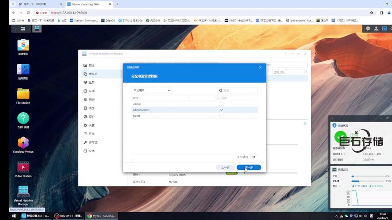Enable the allow checkbox for guest

tap(221, 116)
